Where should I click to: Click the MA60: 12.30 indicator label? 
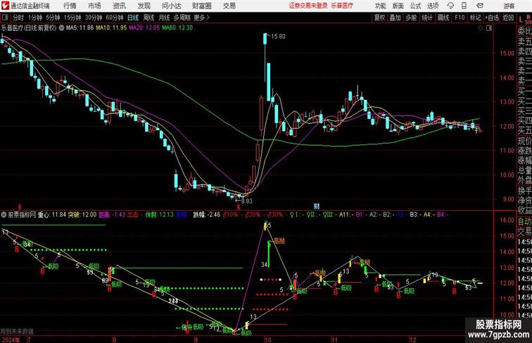(x=177, y=28)
